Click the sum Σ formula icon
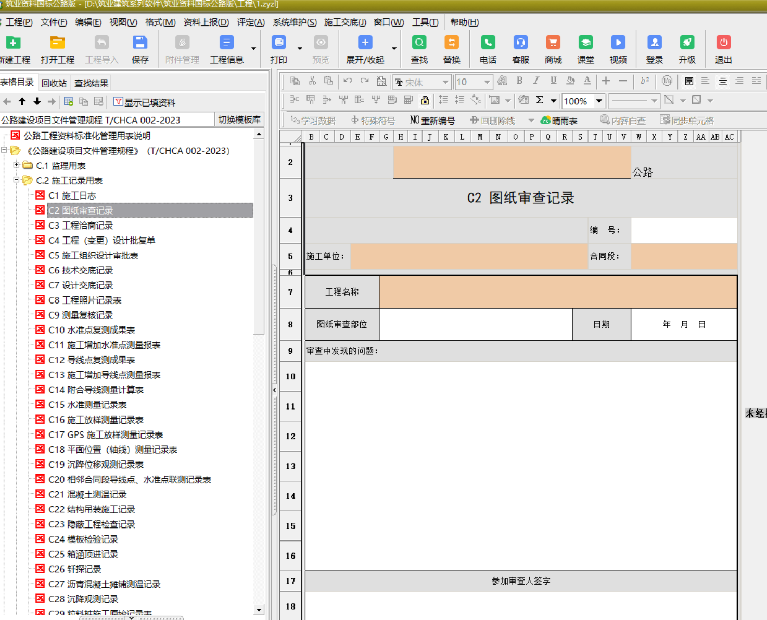The height and width of the screenshot is (620, 767). pos(540,100)
